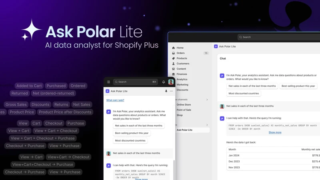
Task: Click Show more under mobile query
Action: click(141, 179)
